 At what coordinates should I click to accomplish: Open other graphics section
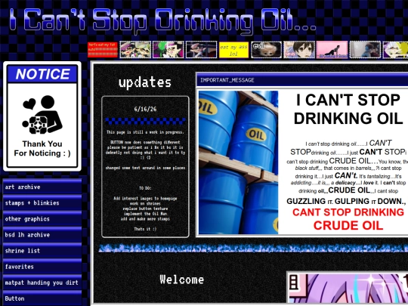[42, 218]
